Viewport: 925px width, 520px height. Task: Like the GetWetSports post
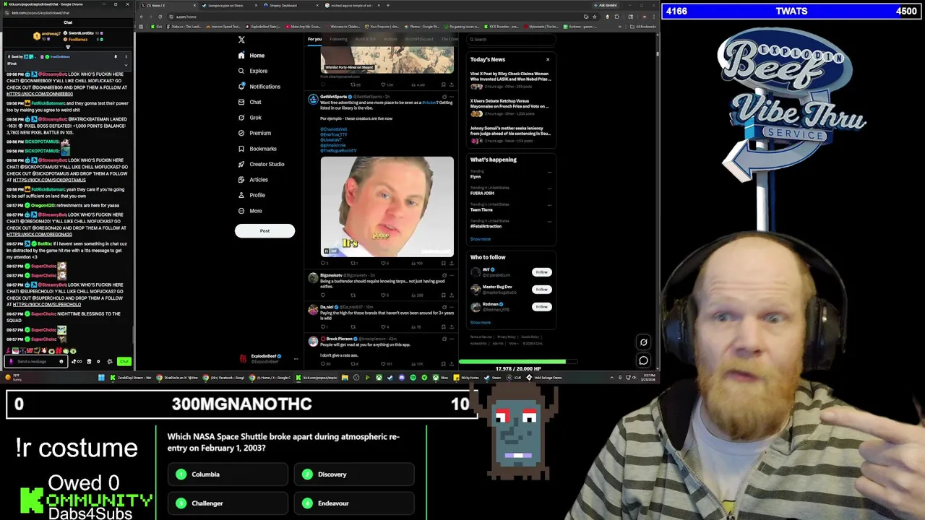[x=384, y=264]
